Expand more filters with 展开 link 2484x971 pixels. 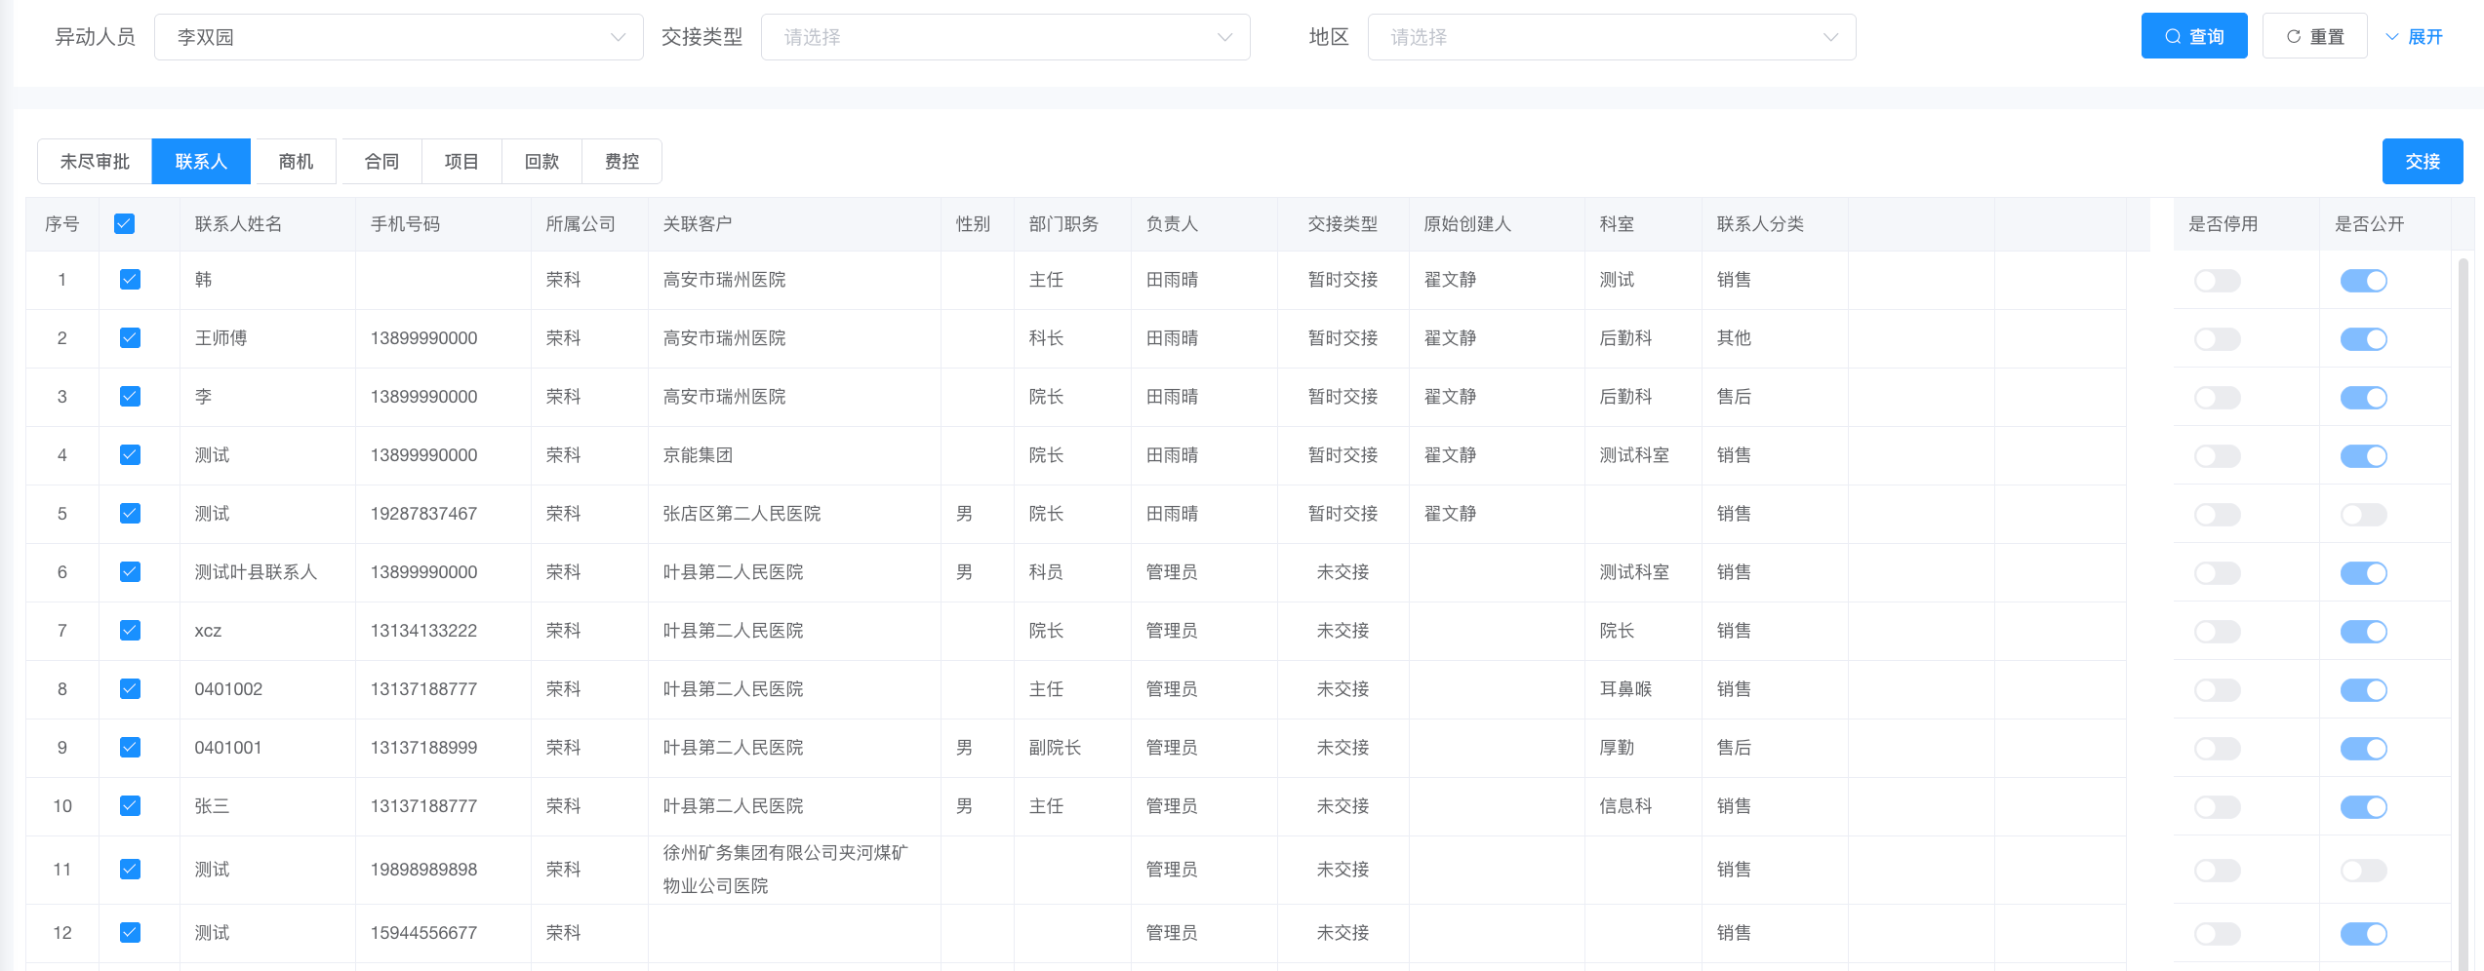2414,36
